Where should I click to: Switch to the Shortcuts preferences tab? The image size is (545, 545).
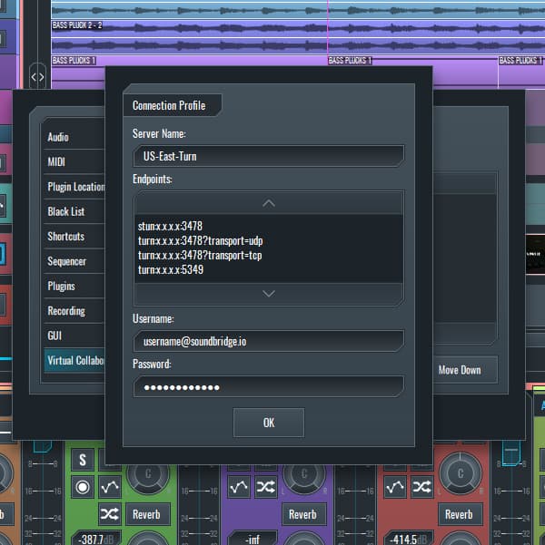(x=66, y=237)
